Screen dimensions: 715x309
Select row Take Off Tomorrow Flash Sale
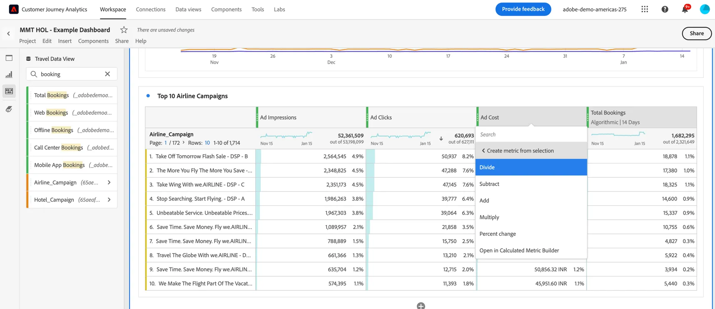(202, 156)
